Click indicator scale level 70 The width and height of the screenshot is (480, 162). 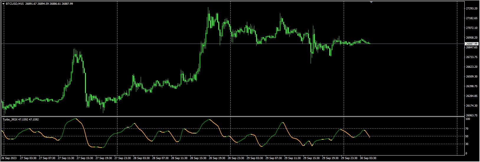[467, 129]
